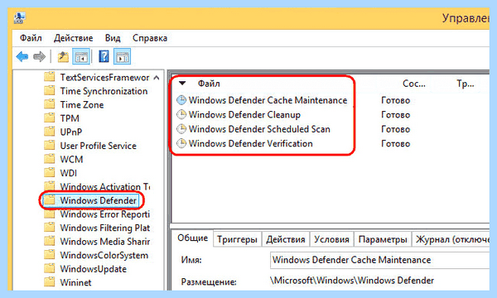Switch to the Общие tab
This screenshot has height=298, width=497.
pos(192,238)
